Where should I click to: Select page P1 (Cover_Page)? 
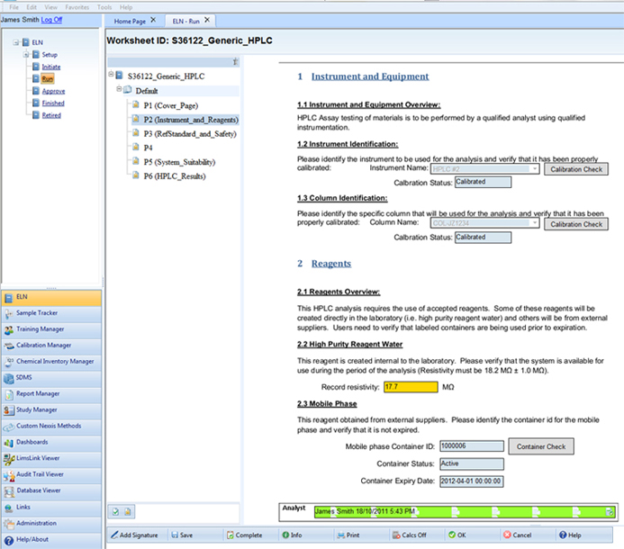coord(171,105)
